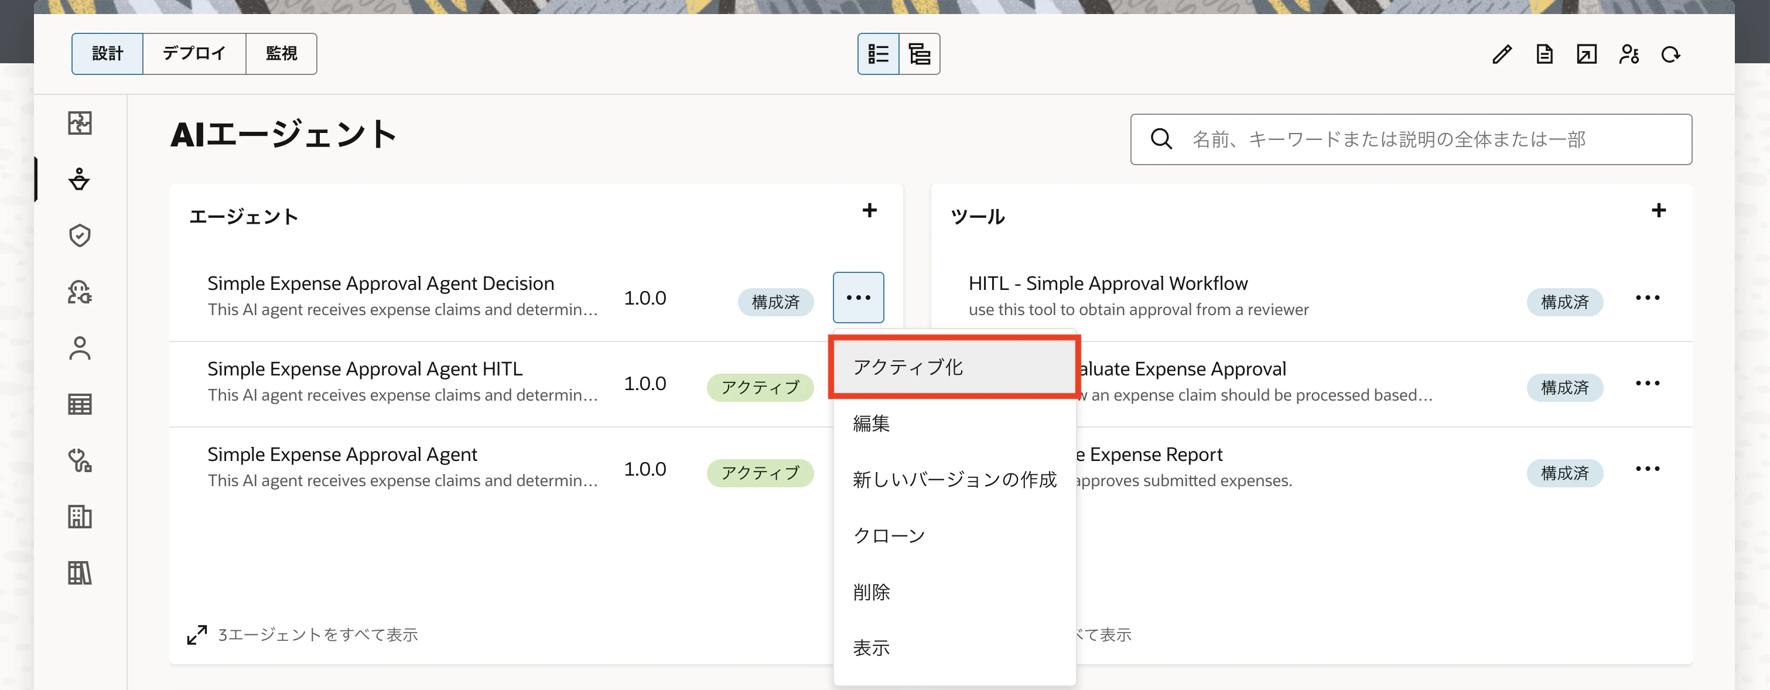
Task: Open the AI agent icon in sidebar
Action: pos(80,179)
